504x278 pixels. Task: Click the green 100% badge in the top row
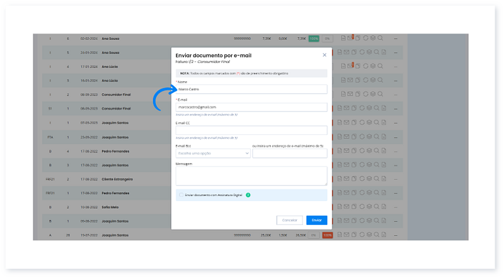(x=314, y=38)
